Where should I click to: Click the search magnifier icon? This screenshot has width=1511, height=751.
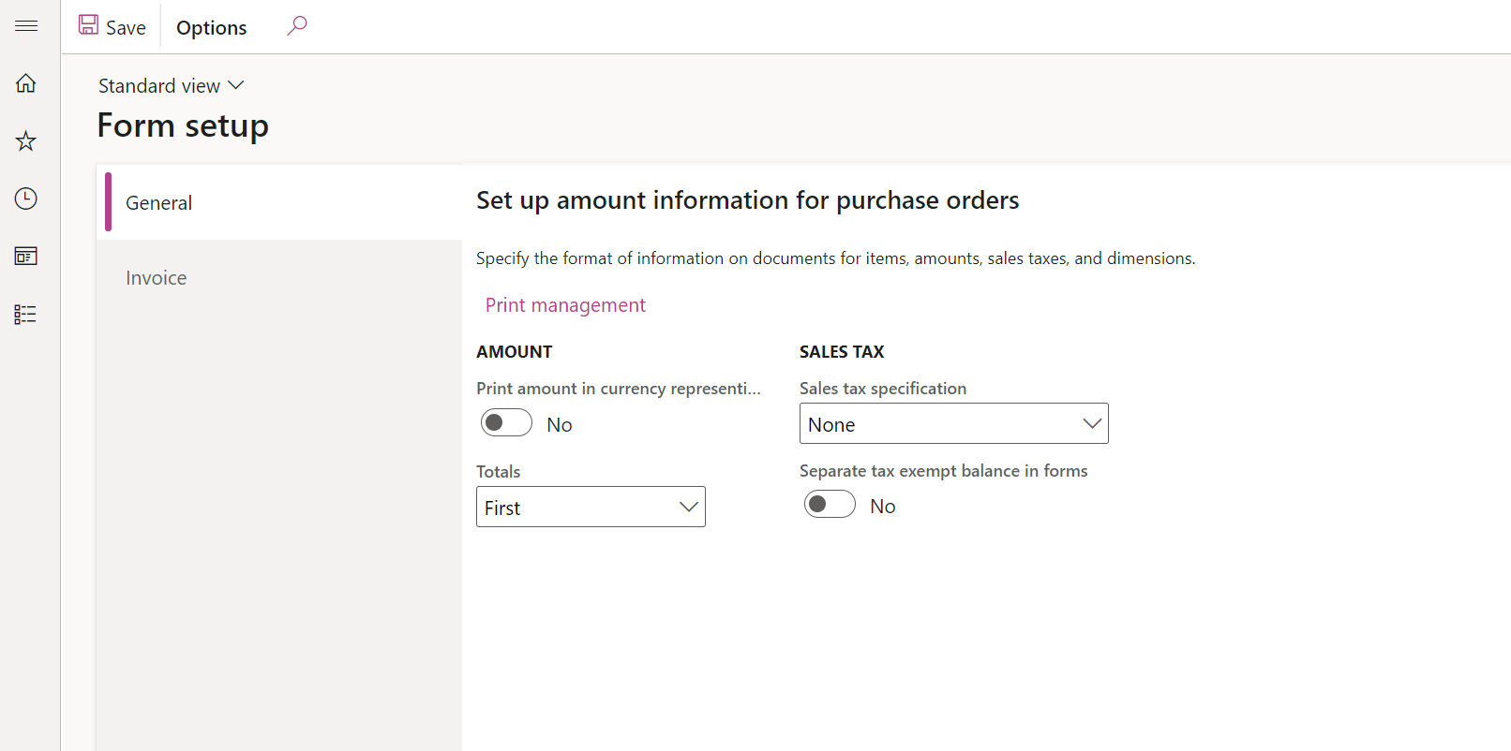pos(297,25)
